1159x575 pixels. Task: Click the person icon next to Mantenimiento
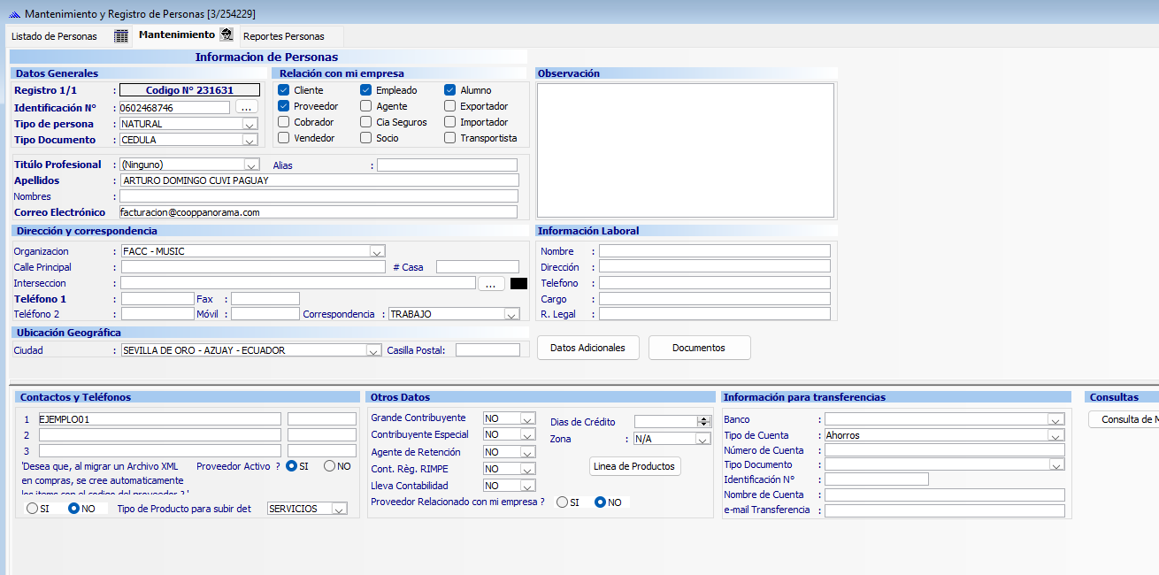tap(226, 35)
